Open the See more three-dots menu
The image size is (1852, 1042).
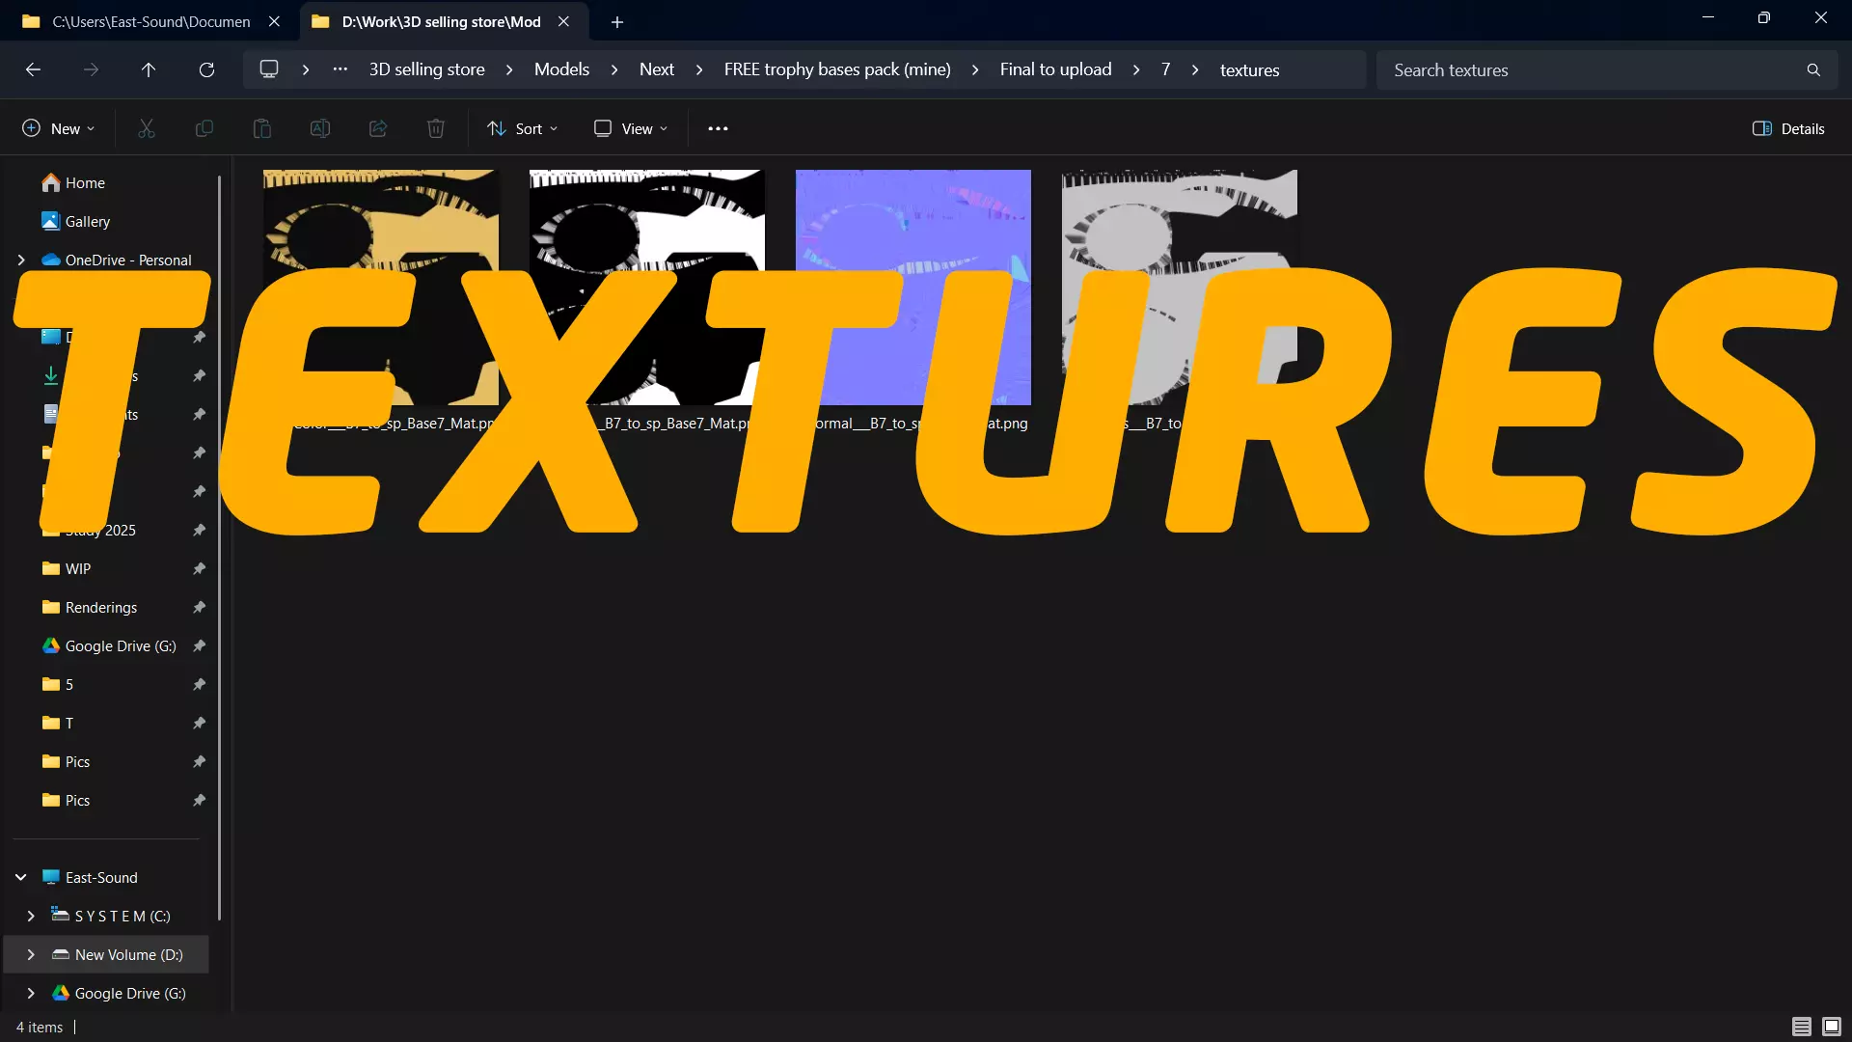tap(718, 128)
